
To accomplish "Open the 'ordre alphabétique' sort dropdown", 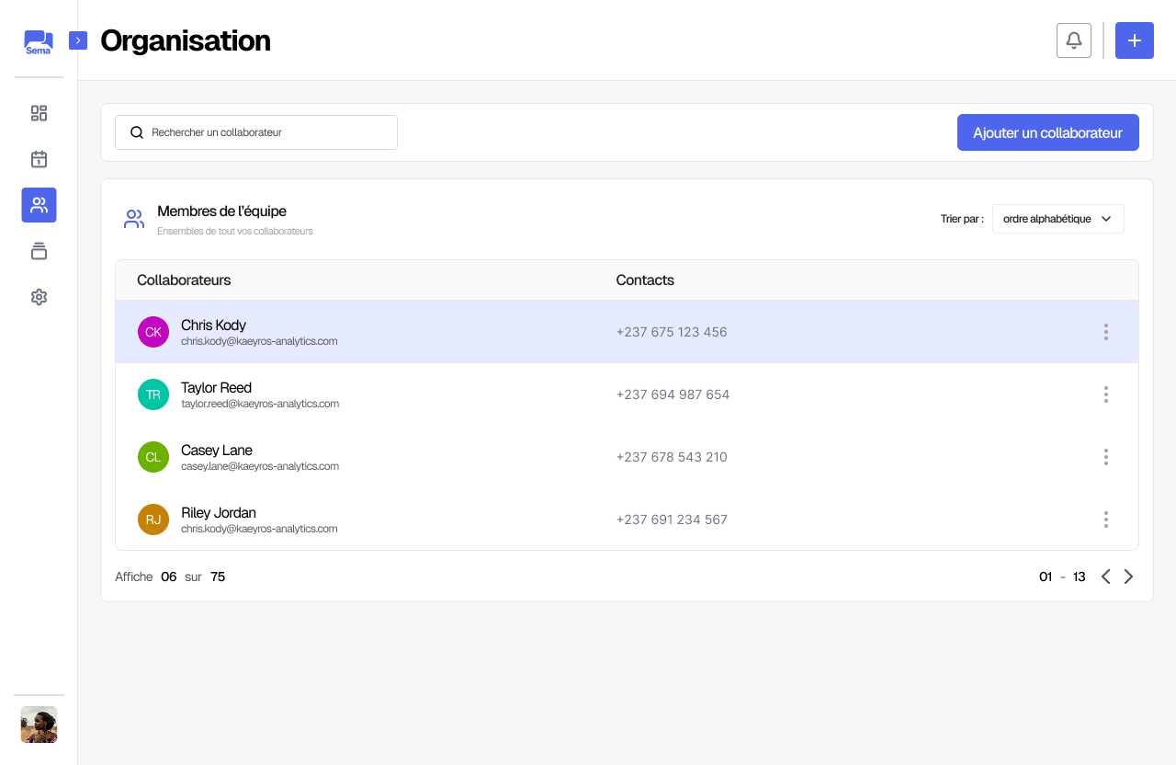I will (x=1057, y=219).
